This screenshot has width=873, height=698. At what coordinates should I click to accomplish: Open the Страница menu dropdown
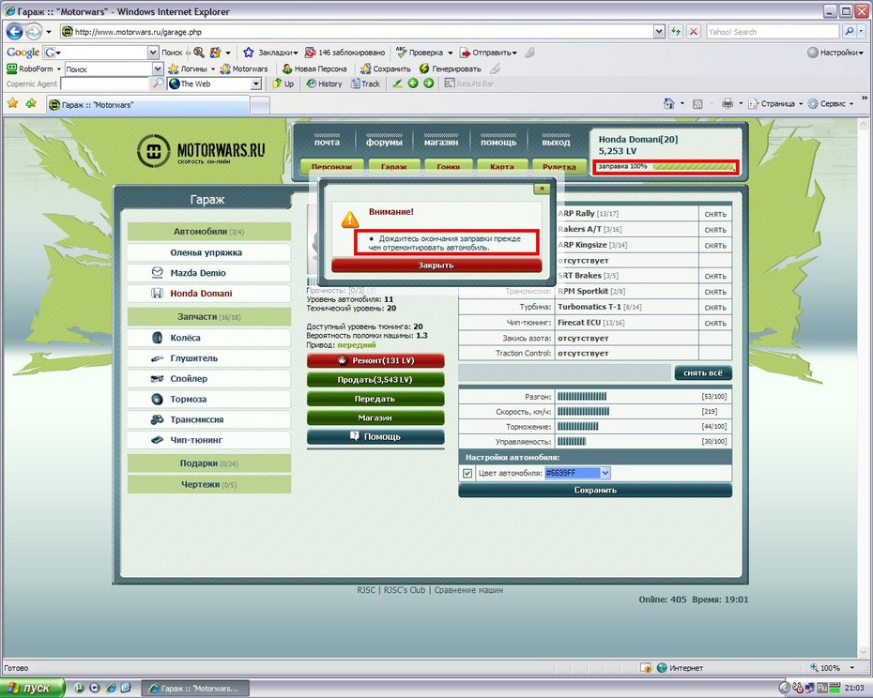click(x=801, y=103)
